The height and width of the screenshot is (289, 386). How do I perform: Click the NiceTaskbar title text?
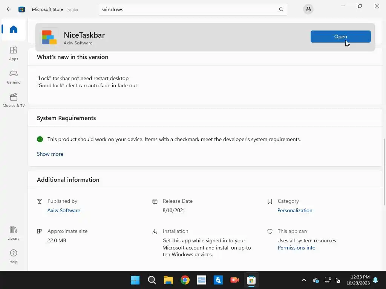(84, 35)
